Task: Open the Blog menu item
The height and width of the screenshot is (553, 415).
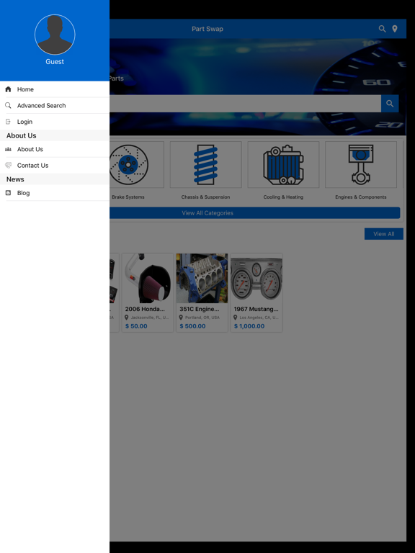Action: tap(55, 193)
